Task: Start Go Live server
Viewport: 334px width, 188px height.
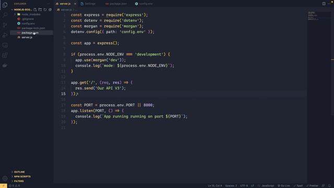Action: pyautogui.click(x=283, y=186)
